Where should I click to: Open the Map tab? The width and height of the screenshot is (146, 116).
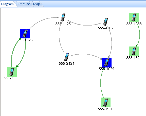pos(36,4)
